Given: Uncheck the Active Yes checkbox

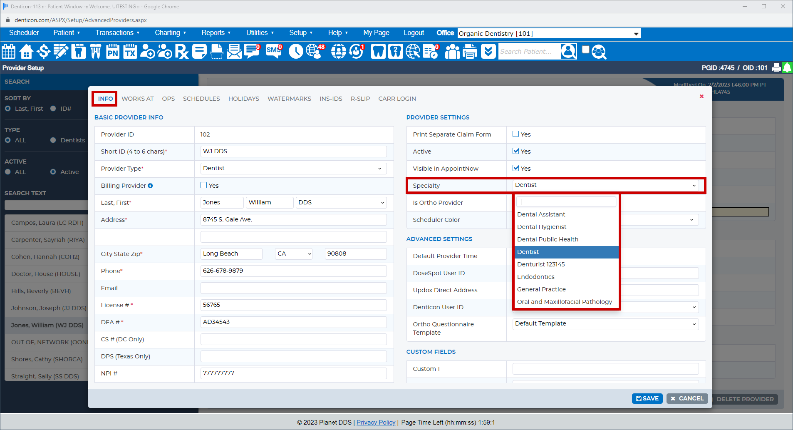Looking at the screenshot, I should [516, 151].
